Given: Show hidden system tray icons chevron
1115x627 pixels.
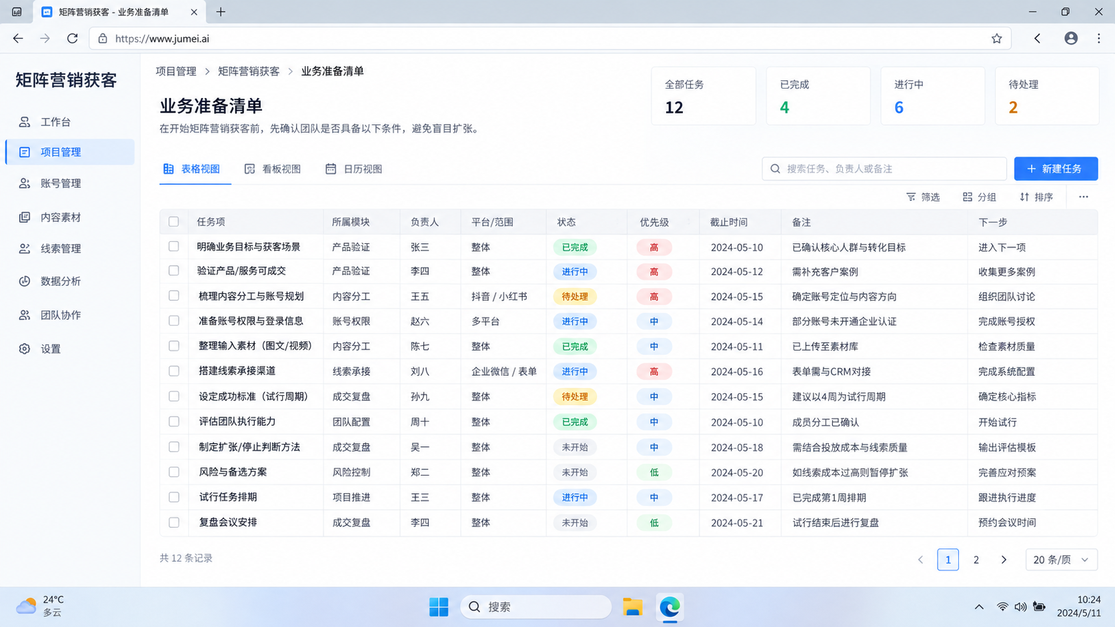Looking at the screenshot, I should click(x=979, y=607).
